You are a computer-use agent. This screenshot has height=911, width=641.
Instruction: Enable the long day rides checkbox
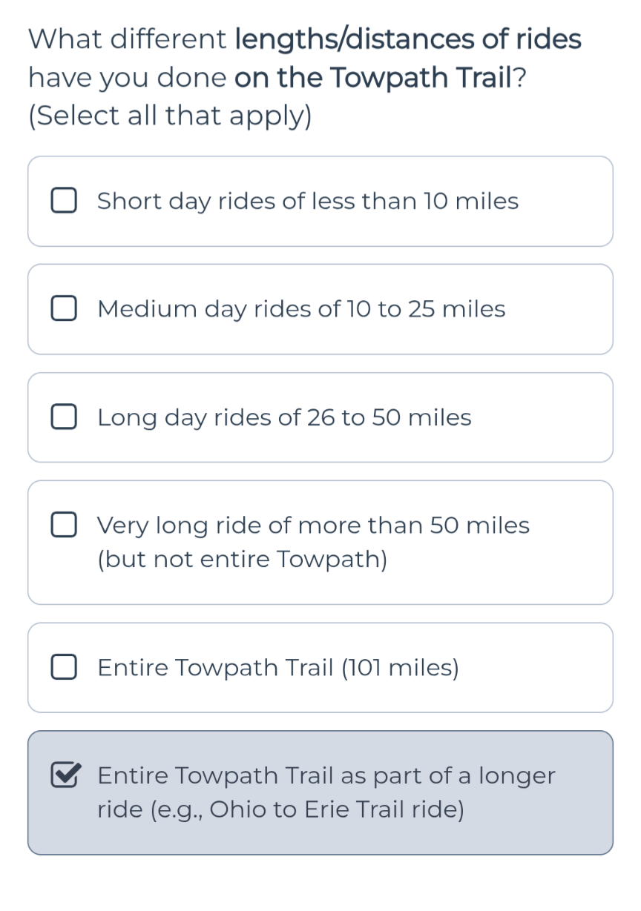coord(64,417)
